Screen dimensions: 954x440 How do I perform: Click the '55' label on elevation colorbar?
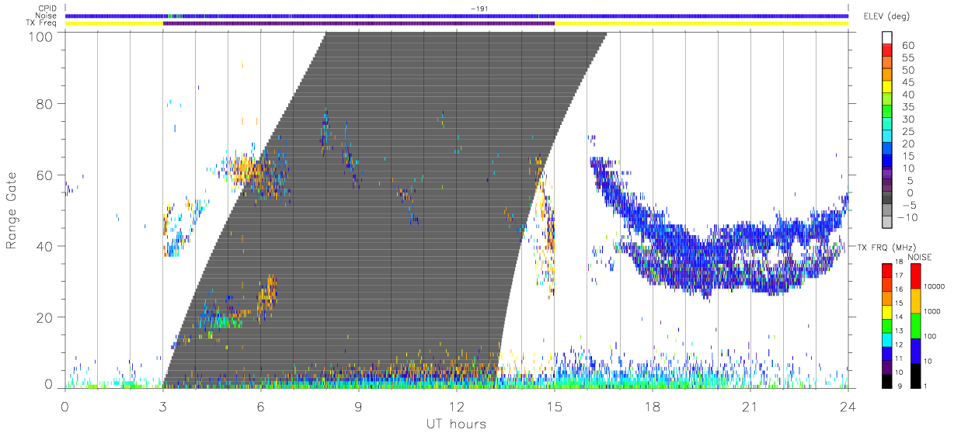click(907, 58)
